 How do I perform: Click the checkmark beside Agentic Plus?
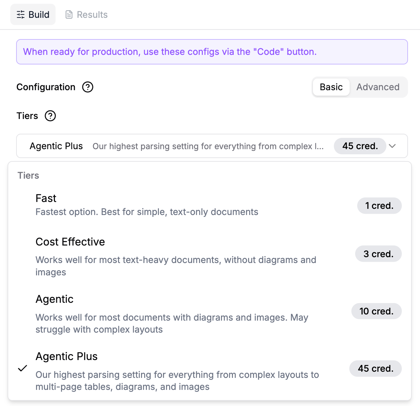coord(23,368)
